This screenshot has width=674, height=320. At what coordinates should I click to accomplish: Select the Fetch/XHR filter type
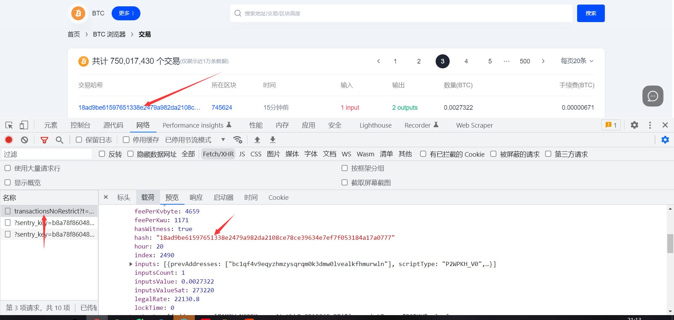click(218, 154)
